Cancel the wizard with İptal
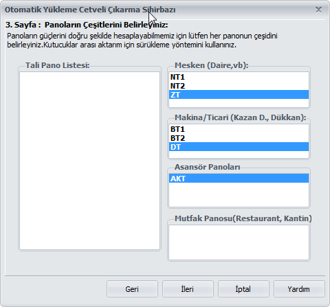The image size is (330, 307). pos(243,289)
